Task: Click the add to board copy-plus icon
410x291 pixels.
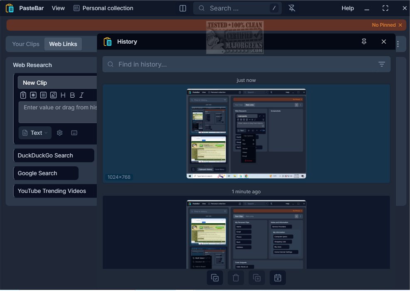Action: [x=257, y=278]
